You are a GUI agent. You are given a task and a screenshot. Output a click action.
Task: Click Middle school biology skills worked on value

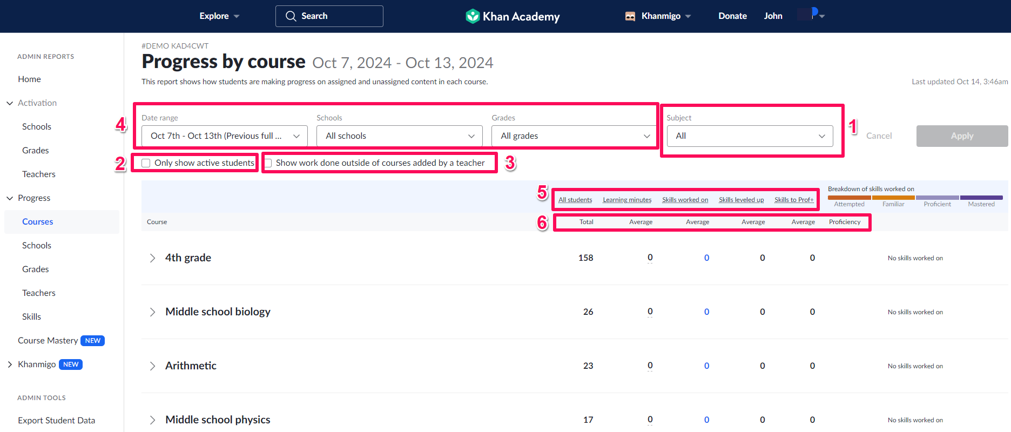[706, 312]
